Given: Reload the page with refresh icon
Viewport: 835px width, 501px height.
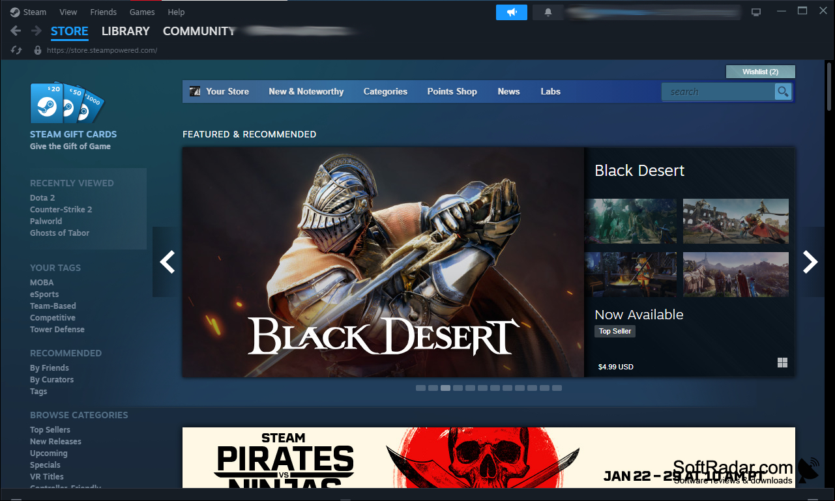Looking at the screenshot, I should (17, 50).
